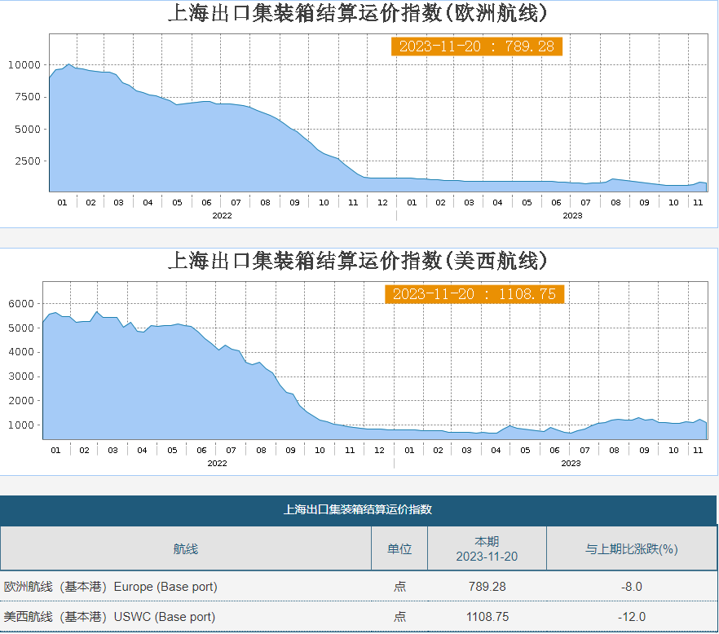Click the February 2022 peak on USWC chart
The image size is (719, 634).
(x=97, y=312)
